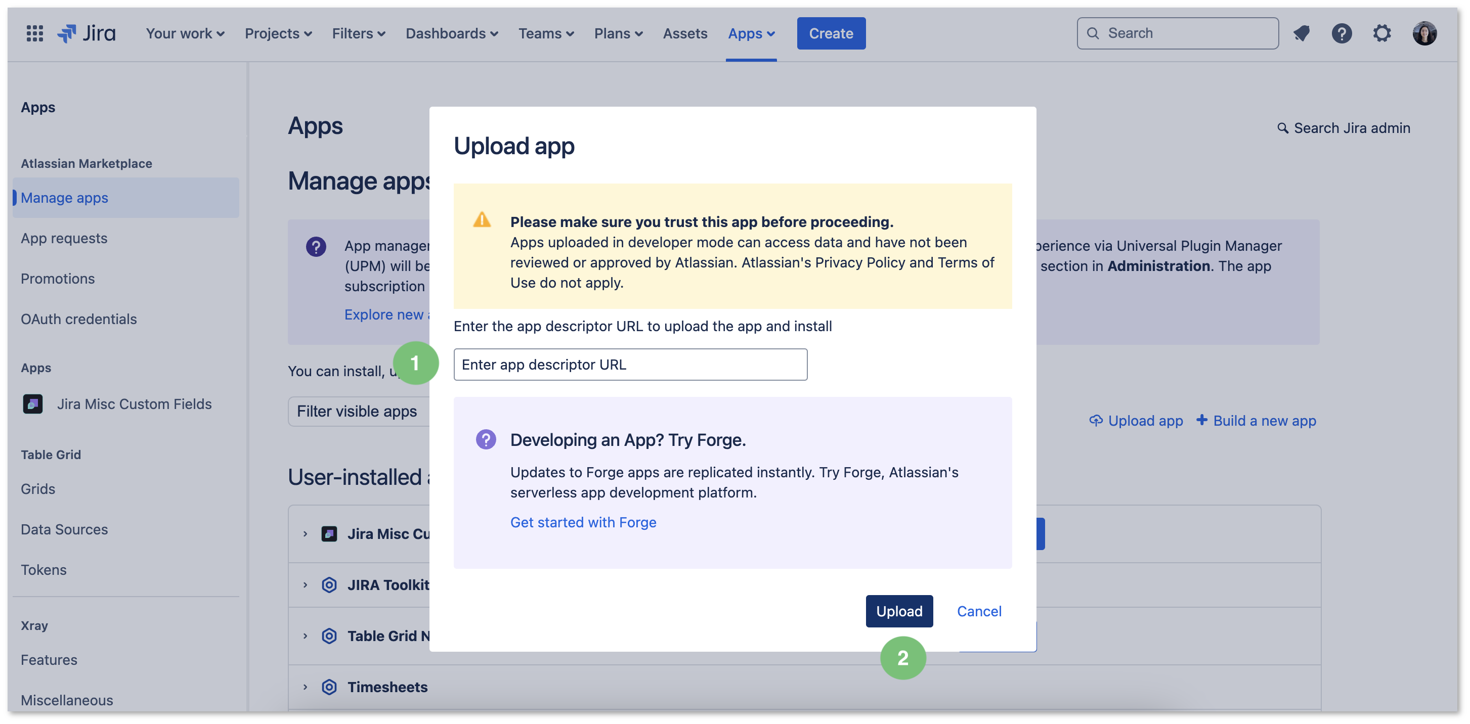This screenshot has width=1470, height=724.
Task: Click the JIRA Toolkit row icon
Action: click(329, 585)
